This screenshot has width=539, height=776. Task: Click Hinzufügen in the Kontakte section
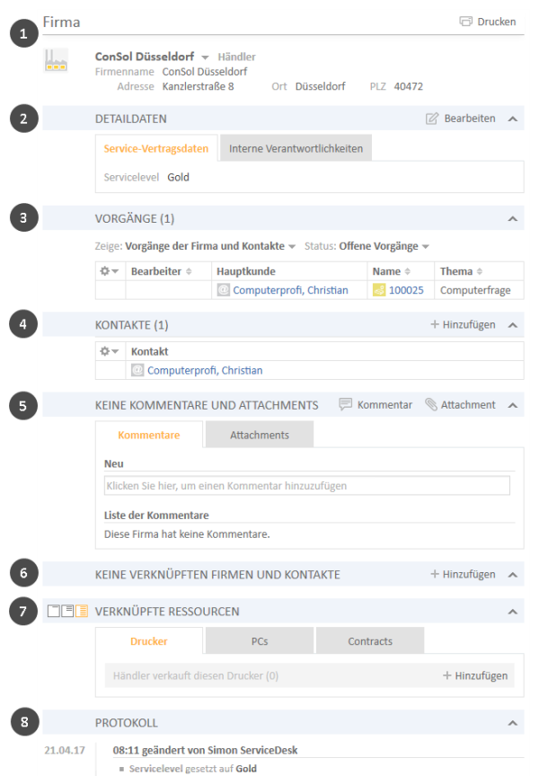(x=463, y=324)
